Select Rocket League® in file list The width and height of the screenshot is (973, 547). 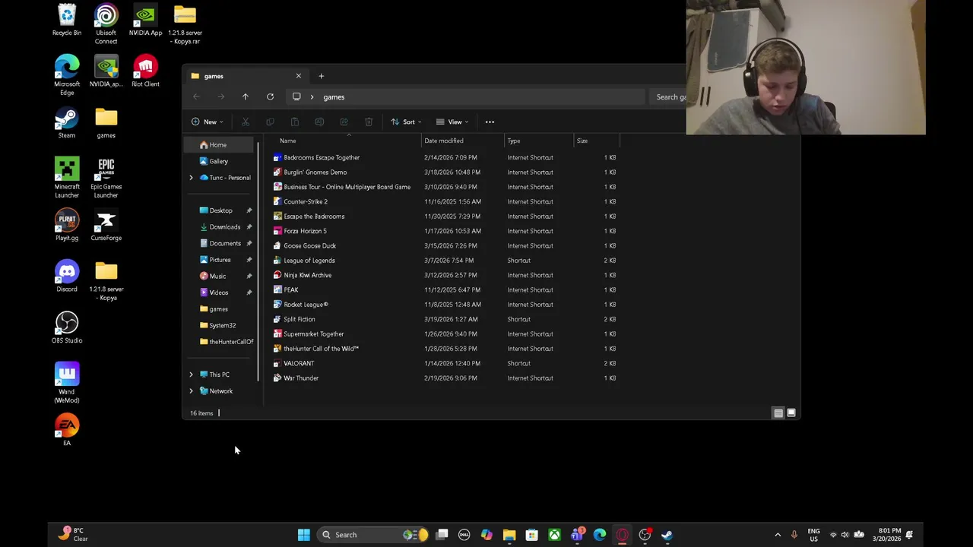point(306,305)
